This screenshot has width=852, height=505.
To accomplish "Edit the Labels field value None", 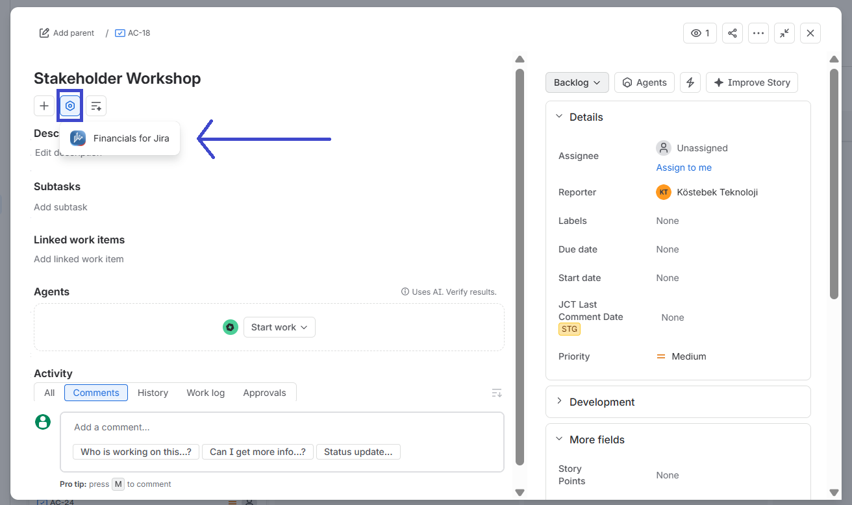I will (x=668, y=221).
